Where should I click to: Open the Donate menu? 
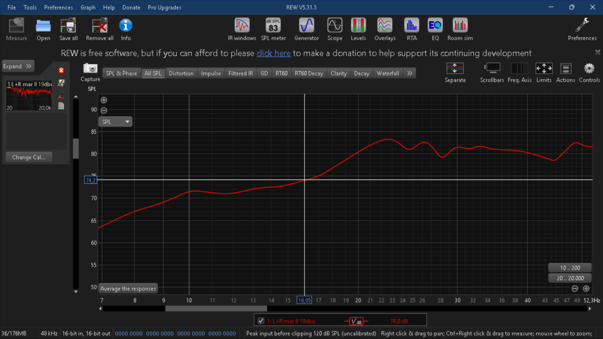click(131, 7)
